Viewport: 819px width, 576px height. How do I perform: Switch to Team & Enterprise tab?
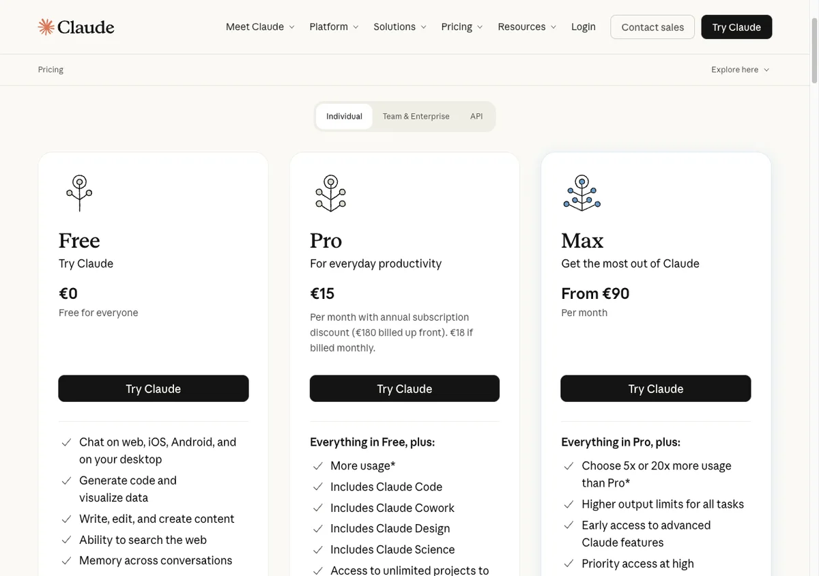point(416,117)
